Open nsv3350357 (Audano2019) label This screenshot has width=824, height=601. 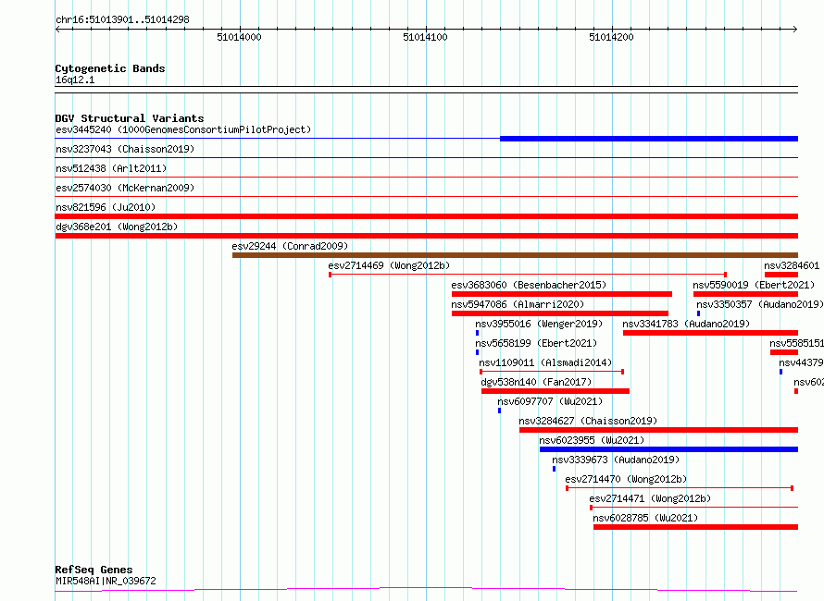[760, 304]
